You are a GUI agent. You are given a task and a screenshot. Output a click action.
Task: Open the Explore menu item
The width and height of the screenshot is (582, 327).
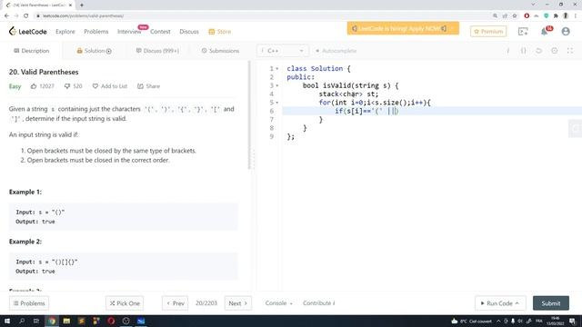tap(65, 32)
